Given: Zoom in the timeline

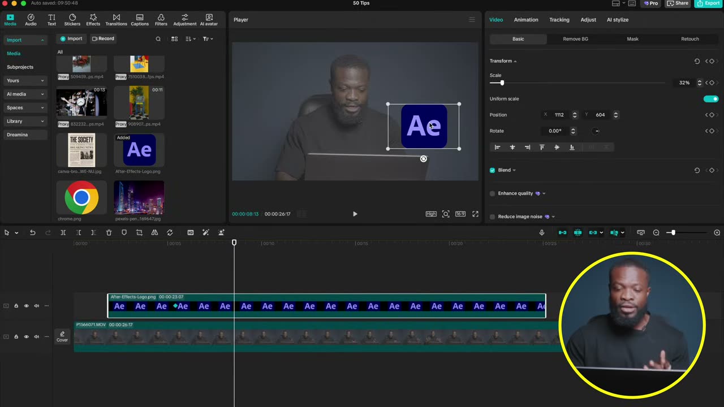Looking at the screenshot, I should pos(717,232).
